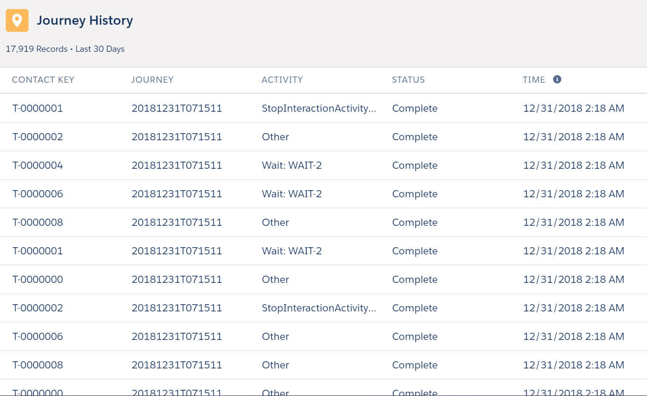Image resolution: width=647 pixels, height=396 pixels.
Task: Sort by the ACTIVITY column header
Action: (x=282, y=80)
